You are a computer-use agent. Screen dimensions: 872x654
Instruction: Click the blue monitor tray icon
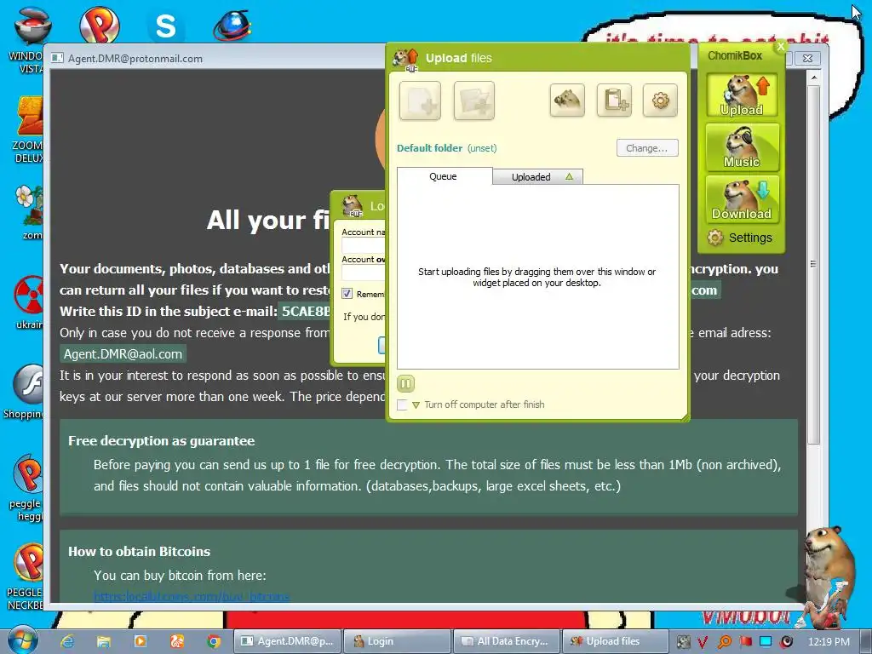tap(766, 641)
